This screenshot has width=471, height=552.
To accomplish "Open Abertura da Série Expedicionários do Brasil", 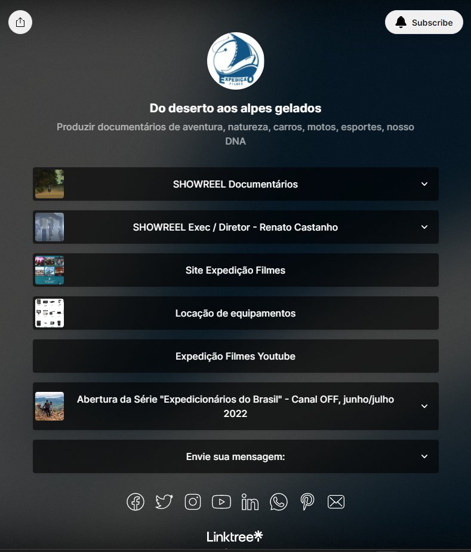I will click(x=235, y=406).
